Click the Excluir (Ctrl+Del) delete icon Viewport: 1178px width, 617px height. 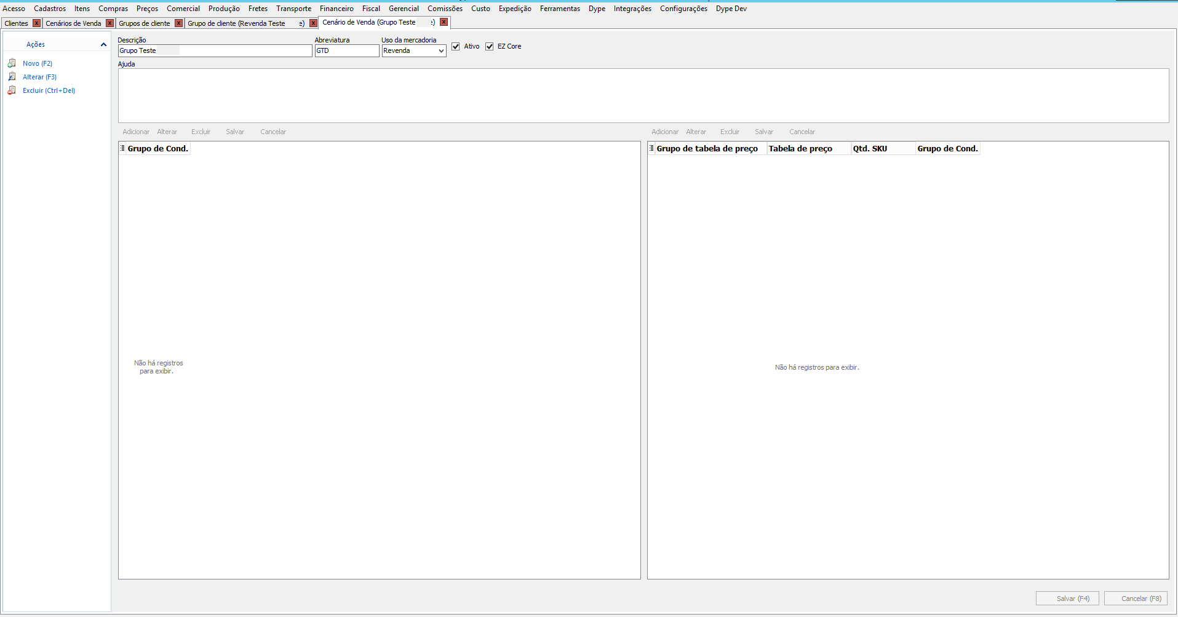(x=12, y=90)
